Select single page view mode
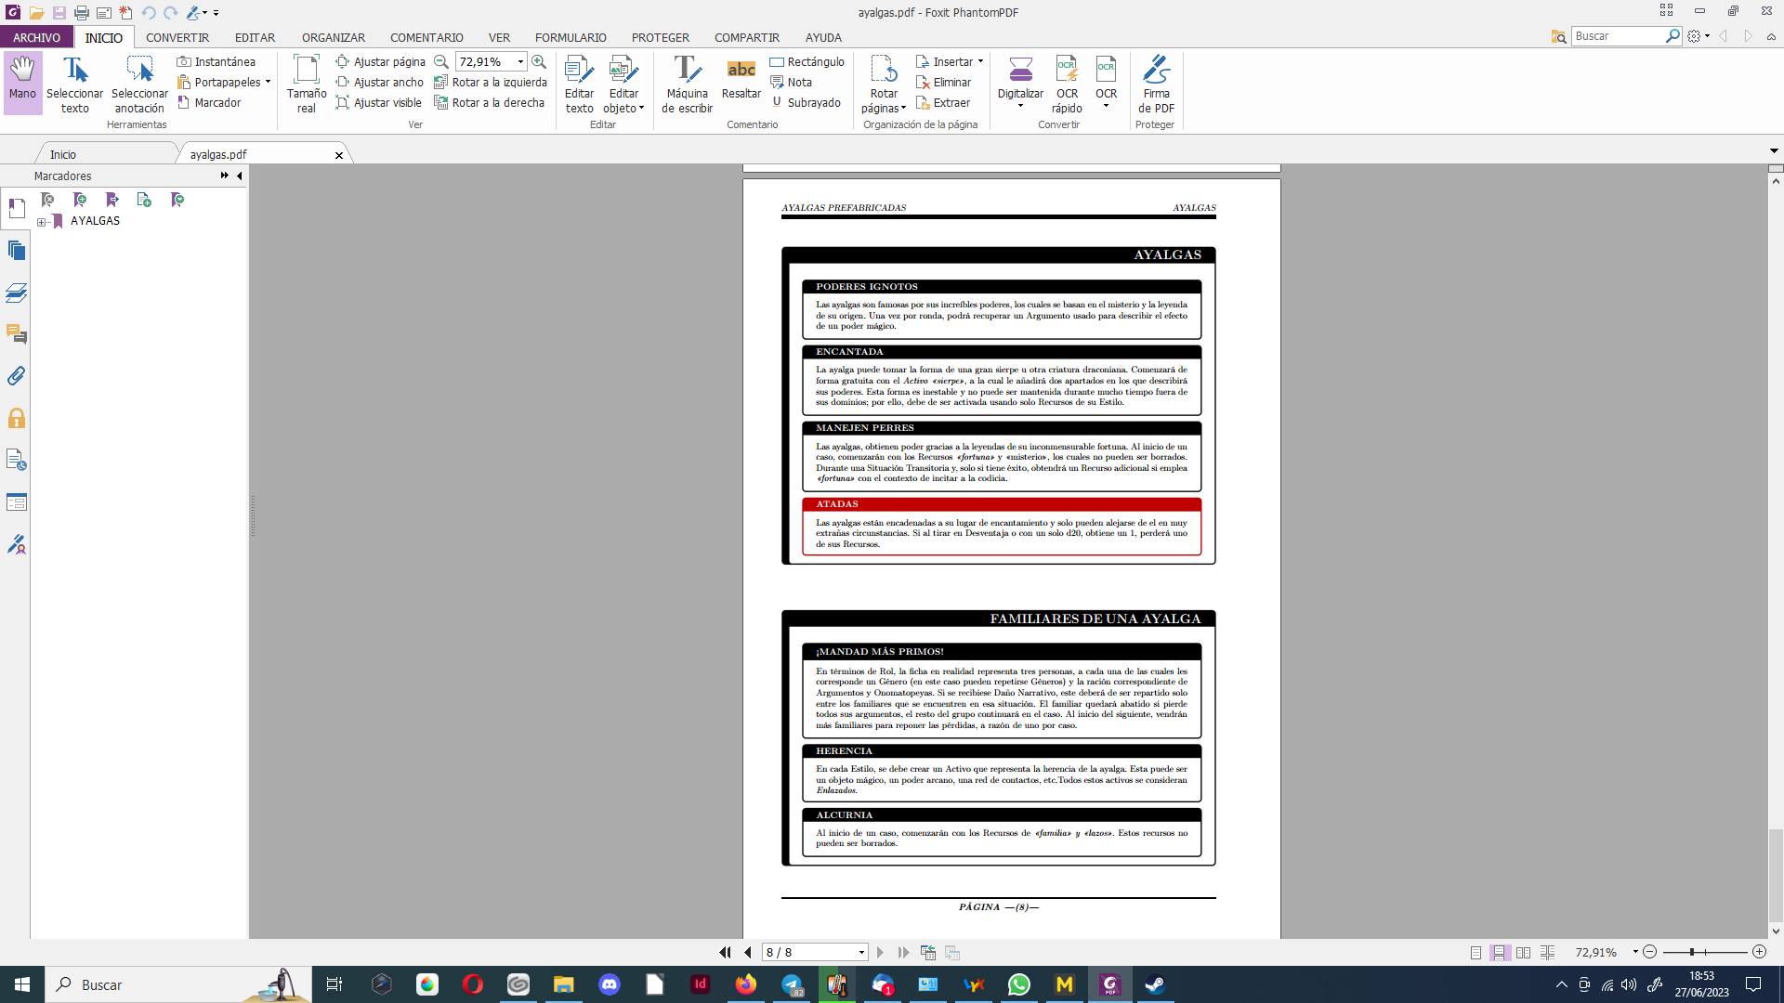The width and height of the screenshot is (1784, 1003). coord(1476,952)
